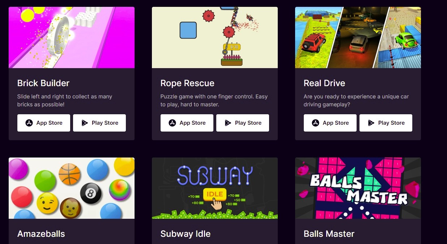Click the Subway Idle game title
This screenshot has width=447, height=244.
[x=186, y=234]
